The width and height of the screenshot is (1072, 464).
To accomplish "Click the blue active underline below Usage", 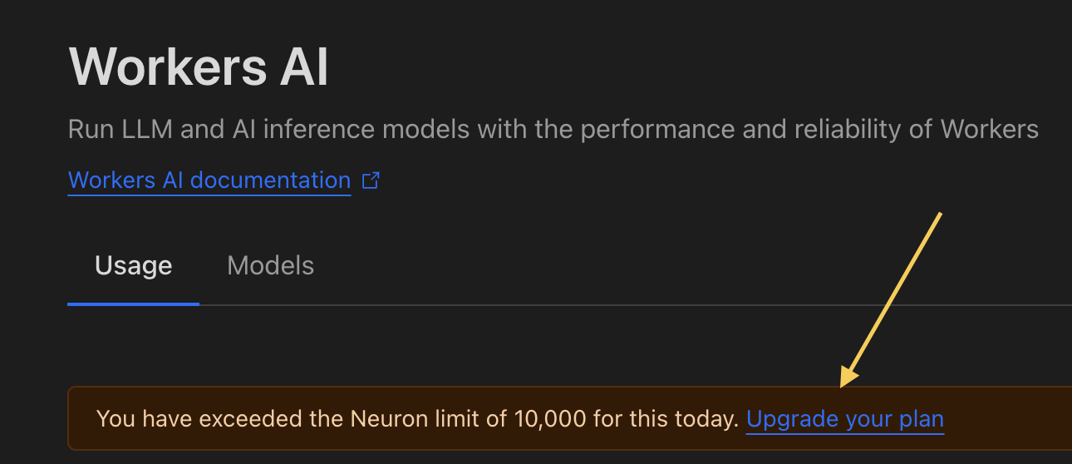I will [133, 304].
